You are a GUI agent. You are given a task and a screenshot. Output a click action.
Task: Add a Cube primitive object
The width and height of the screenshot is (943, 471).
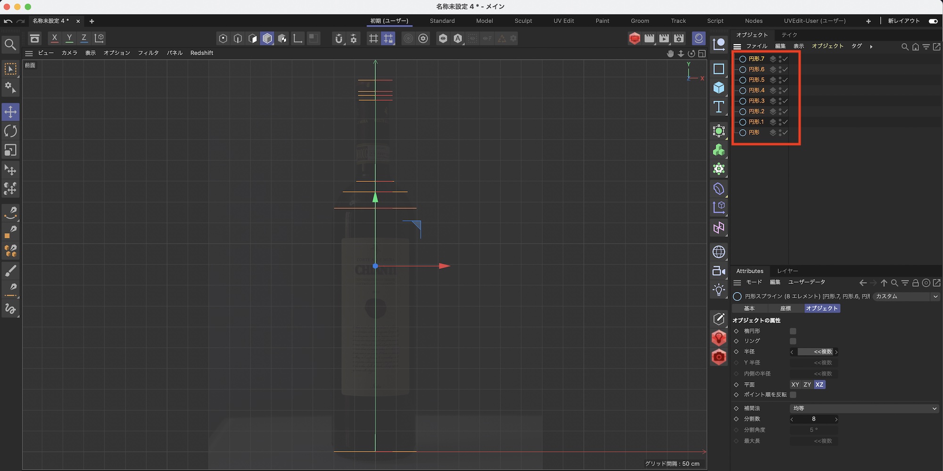[x=719, y=88]
